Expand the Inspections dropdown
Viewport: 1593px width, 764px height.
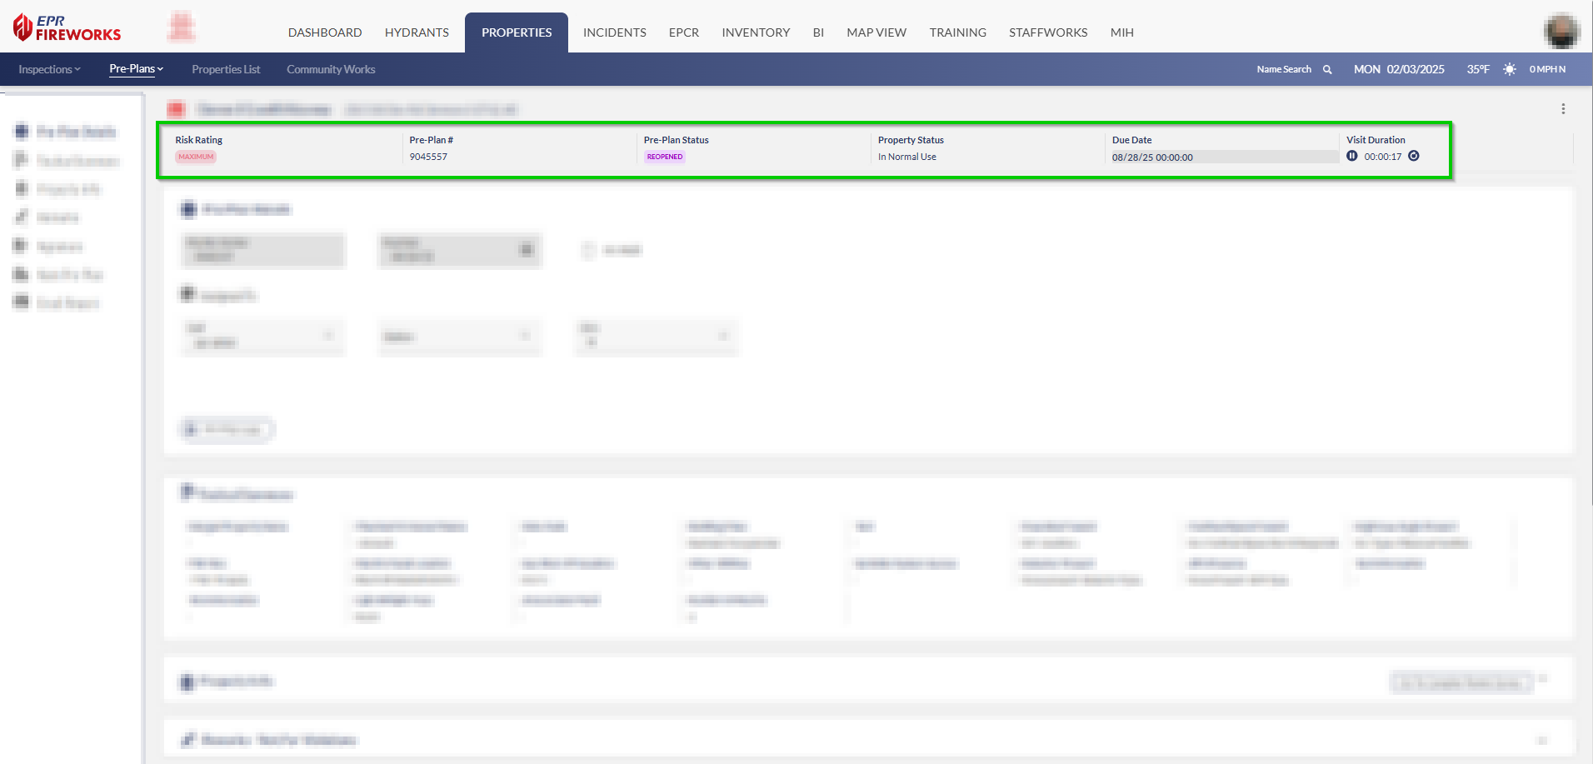[x=49, y=69]
